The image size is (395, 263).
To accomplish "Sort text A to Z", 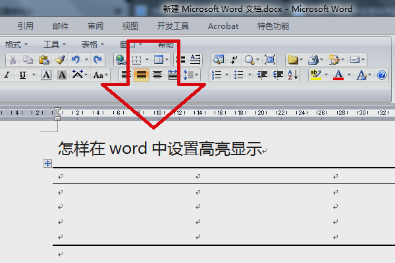I will click(x=293, y=75).
